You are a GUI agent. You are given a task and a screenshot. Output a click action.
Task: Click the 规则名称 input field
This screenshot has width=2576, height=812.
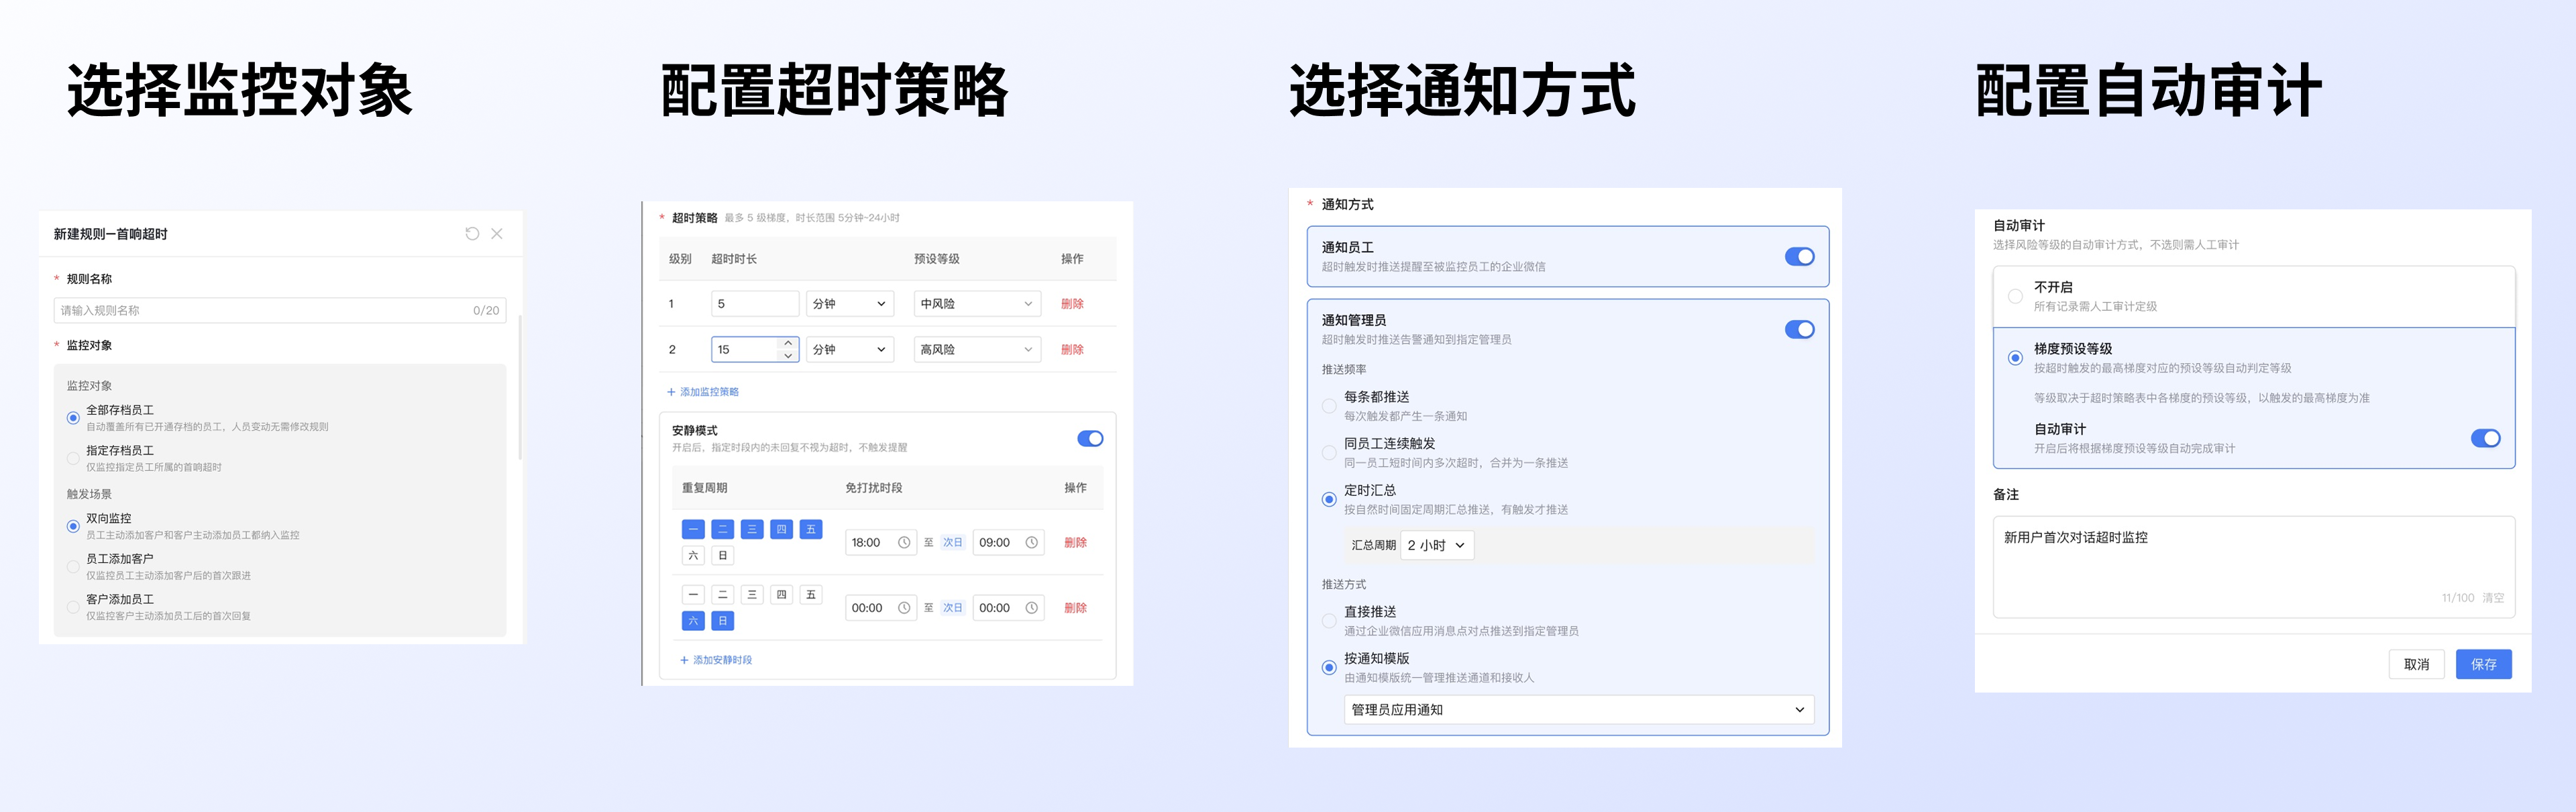tap(280, 311)
